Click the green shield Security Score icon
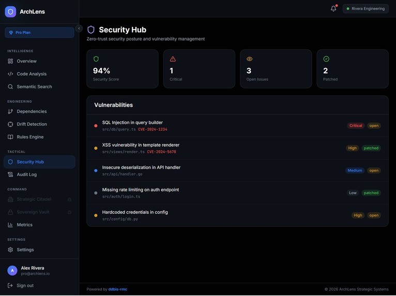The image size is (396, 296). coord(96,59)
